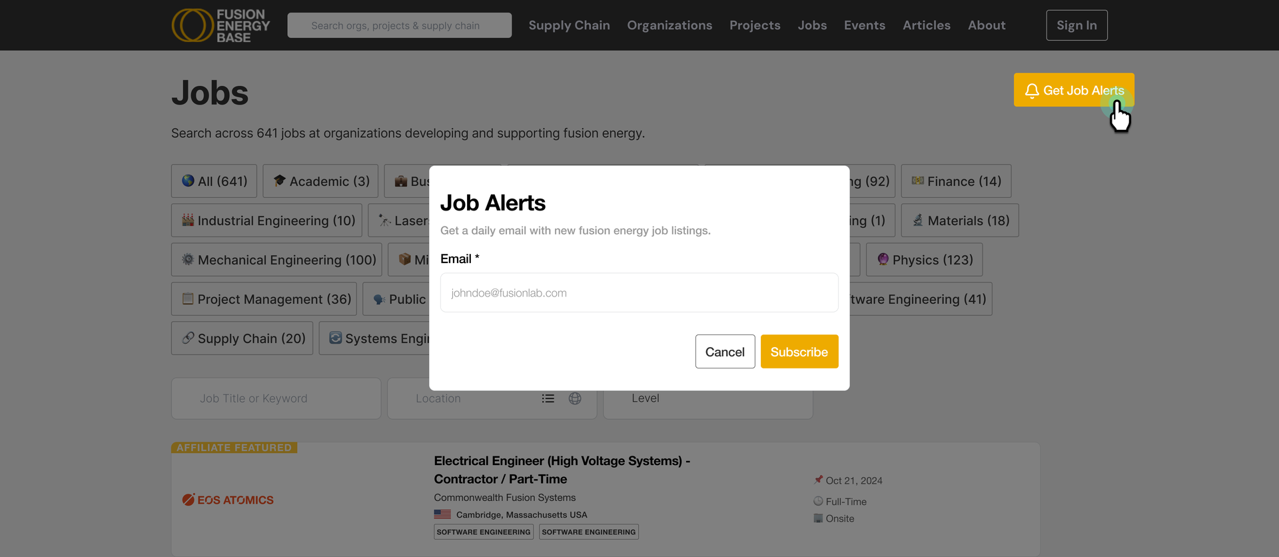
Task: Click the globe icon in Location field
Action: tap(575, 398)
